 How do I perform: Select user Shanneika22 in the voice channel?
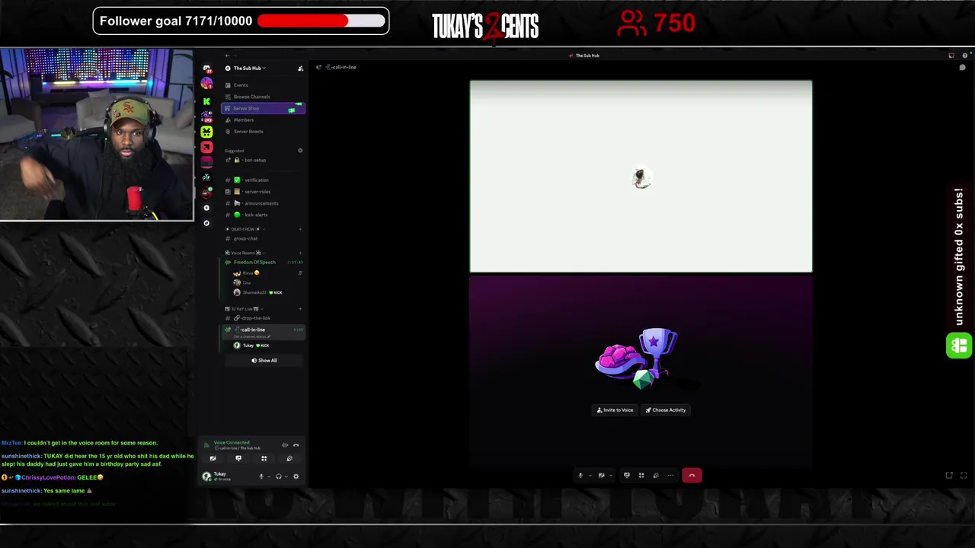[257, 292]
